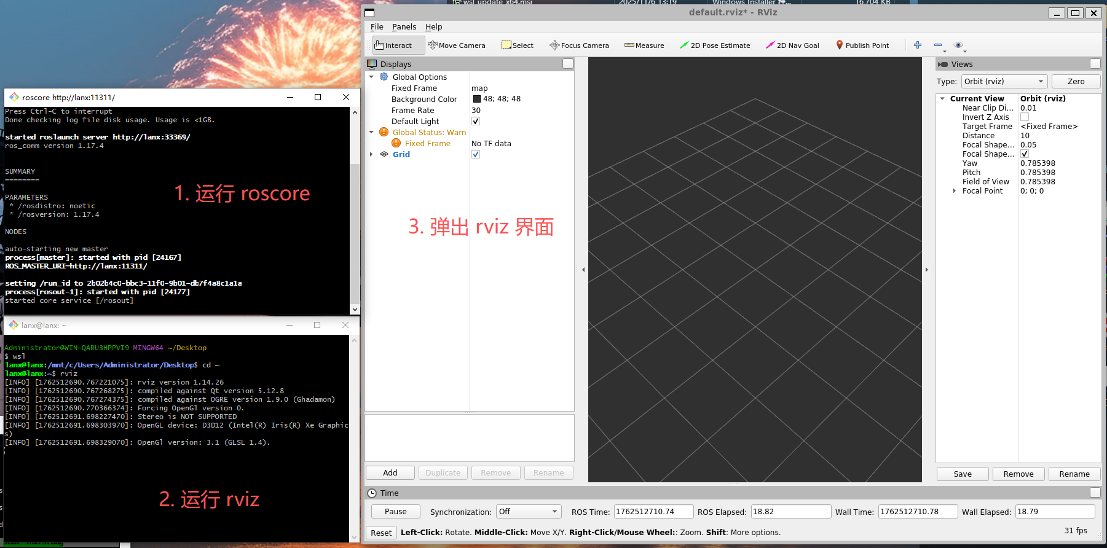Click the Global Status warning icon
Screen dimensions: 1107x548
coord(384,132)
